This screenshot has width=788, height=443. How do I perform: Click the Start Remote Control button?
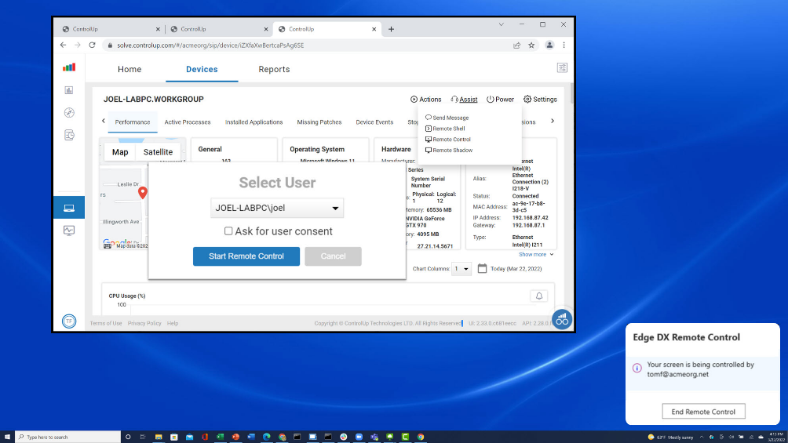click(246, 256)
